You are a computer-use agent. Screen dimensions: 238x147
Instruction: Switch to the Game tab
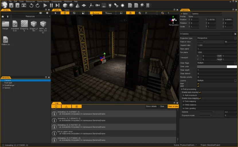point(67,10)
